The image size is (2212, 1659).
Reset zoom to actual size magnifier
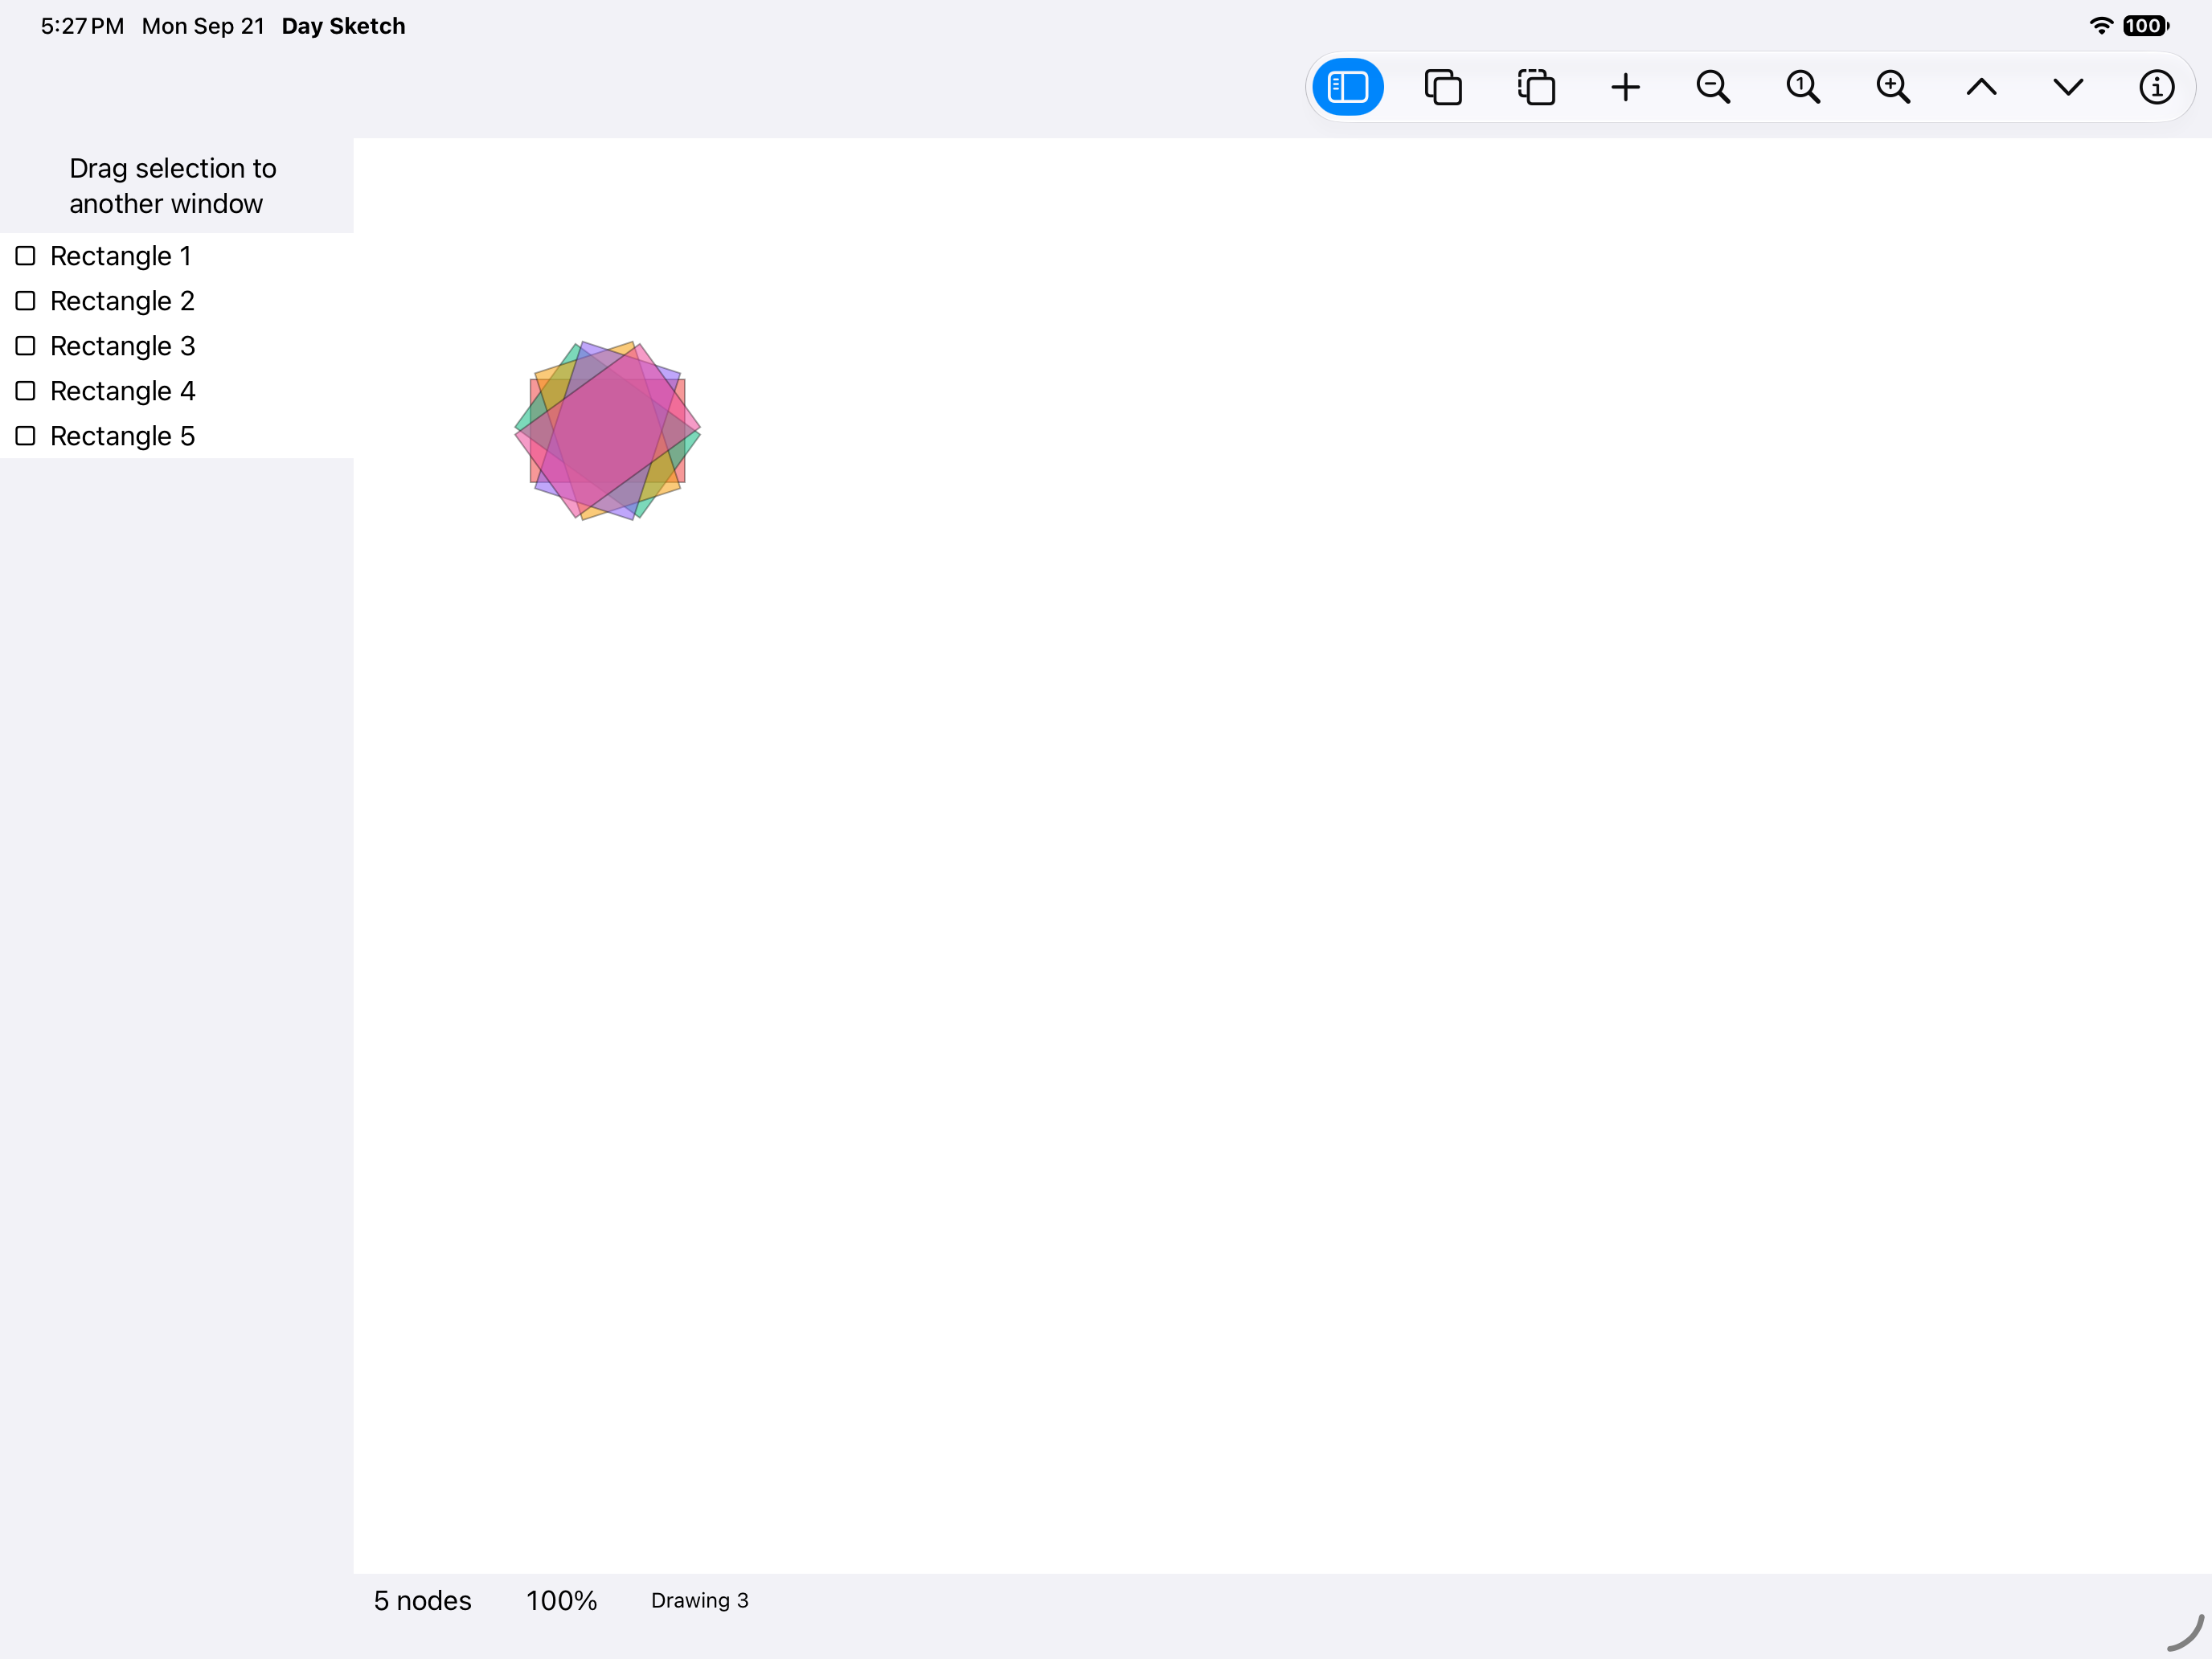tap(1803, 87)
